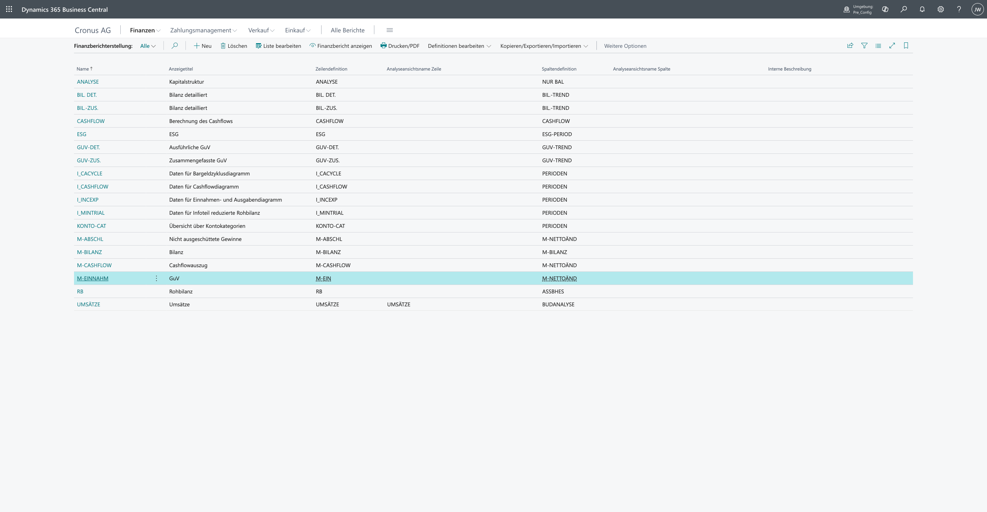Open Alle Berichte menu item
Image resolution: width=987 pixels, height=512 pixels.
coord(347,30)
